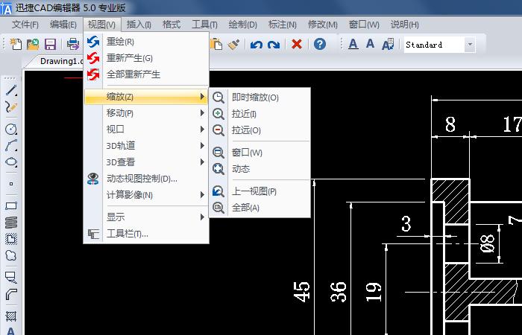Choose 即时缩放(O) from zoom submenu
The height and width of the screenshot is (335, 522).
[255, 98]
